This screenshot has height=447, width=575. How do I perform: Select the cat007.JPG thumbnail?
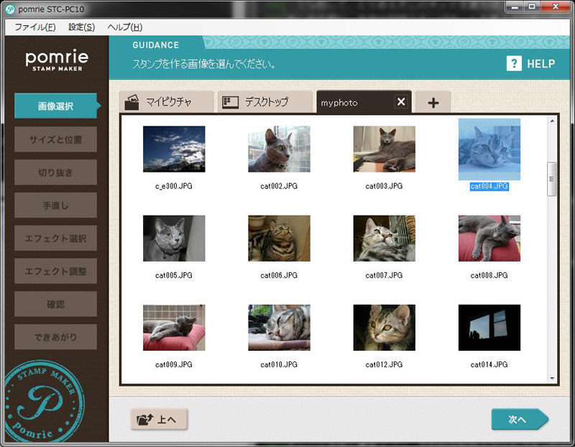pos(385,239)
